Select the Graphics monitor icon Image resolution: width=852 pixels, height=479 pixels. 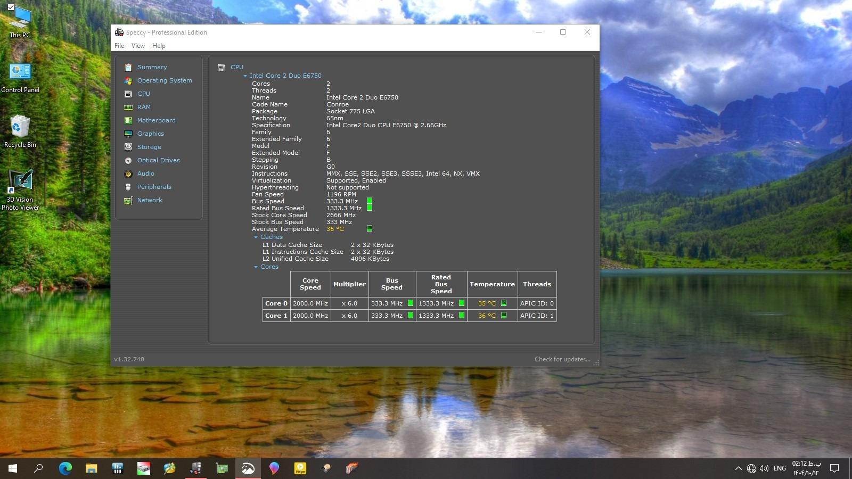click(x=128, y=134)
